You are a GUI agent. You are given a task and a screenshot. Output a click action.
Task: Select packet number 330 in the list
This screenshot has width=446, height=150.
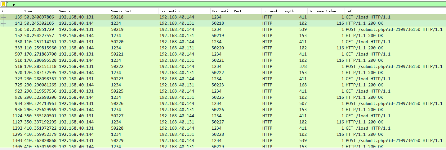[x=217, y=42]
